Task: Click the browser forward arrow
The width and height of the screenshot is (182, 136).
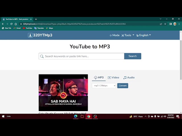Action: pyautogui.click(x=7, y=24)
